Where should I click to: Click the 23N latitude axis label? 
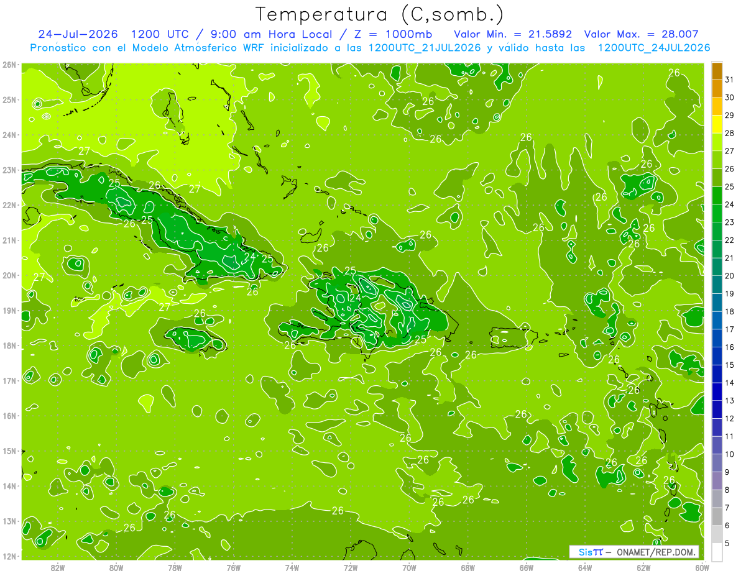9,170
